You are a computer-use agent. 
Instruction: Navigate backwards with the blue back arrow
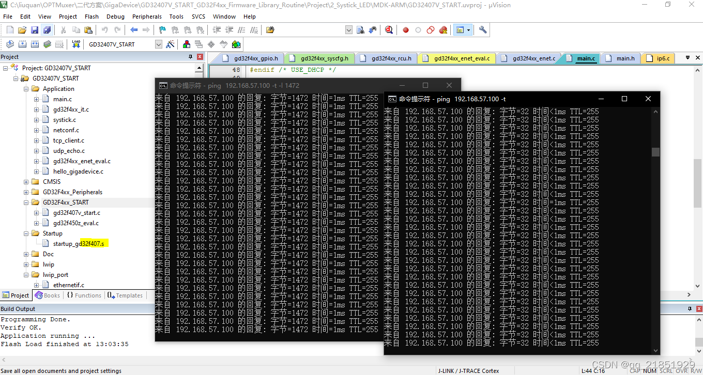134,30
